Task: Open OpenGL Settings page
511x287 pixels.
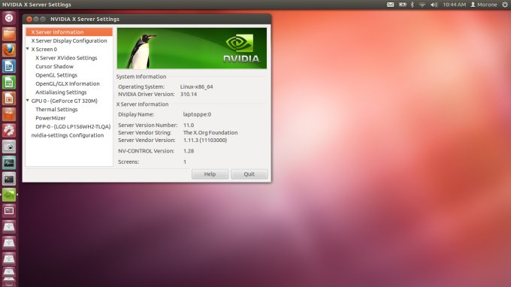Action: [x=56, y=75]
